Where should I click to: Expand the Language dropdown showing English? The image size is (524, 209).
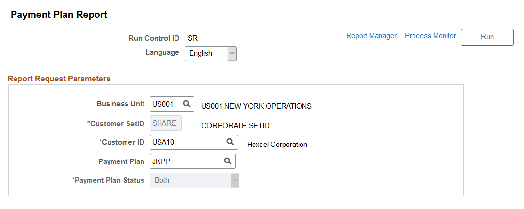tap(210, 53)
